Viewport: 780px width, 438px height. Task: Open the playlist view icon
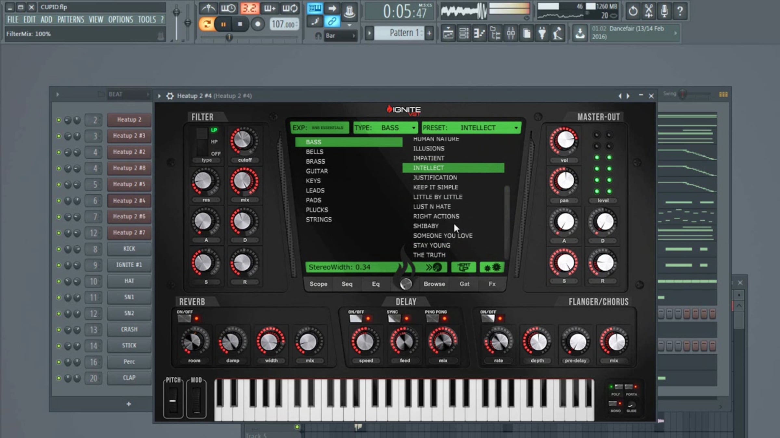click(448, 33)
